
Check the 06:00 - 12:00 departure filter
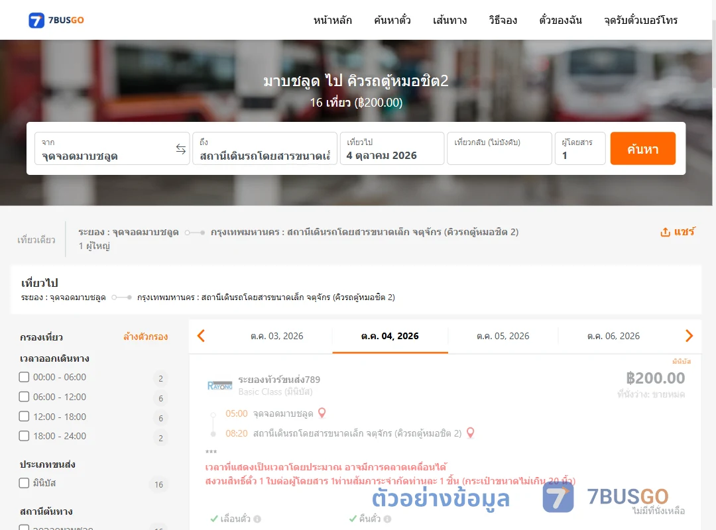tap(25, 397)
